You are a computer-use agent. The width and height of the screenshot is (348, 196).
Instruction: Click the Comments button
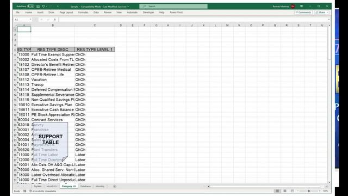[x=303, y=13]
